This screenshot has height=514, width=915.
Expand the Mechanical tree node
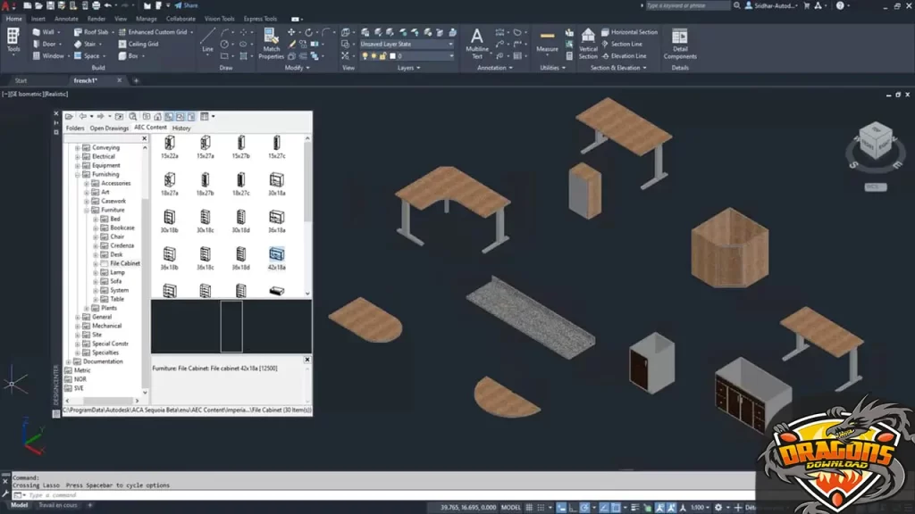[77, 326]
